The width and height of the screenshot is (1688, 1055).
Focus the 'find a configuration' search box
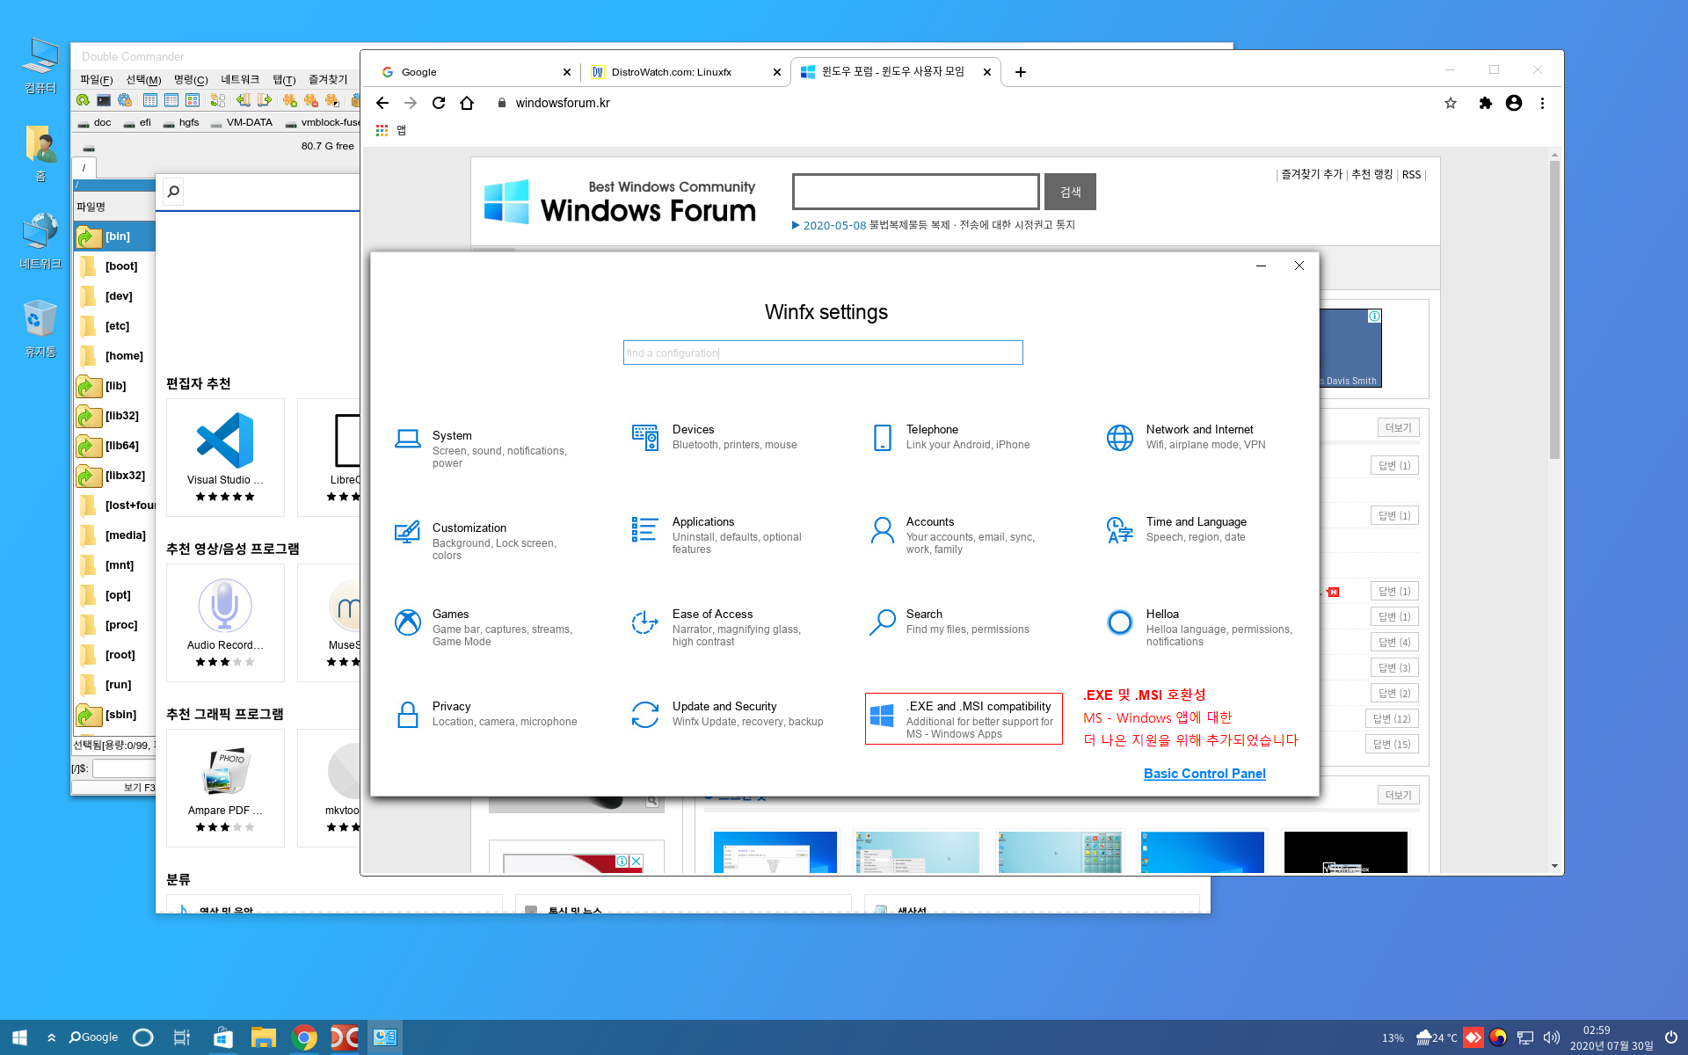point(823,353)
